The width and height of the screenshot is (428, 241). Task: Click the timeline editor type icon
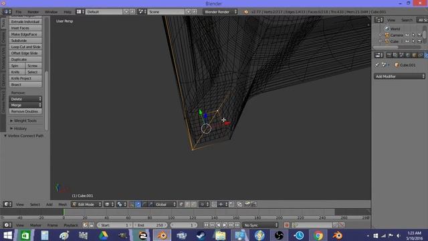7,225
